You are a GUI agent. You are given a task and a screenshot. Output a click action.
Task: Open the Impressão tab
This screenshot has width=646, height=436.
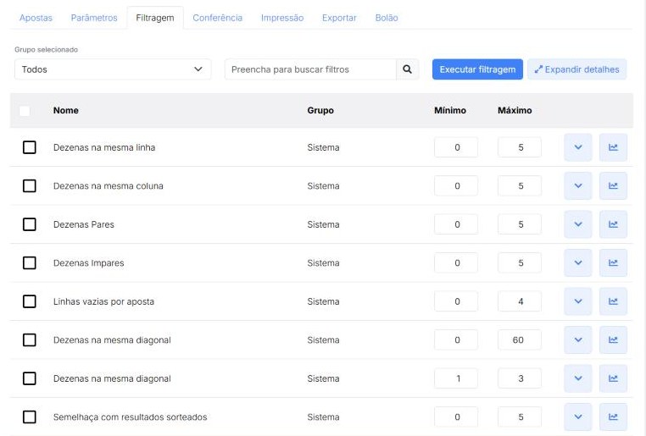[x=282, y=18]
